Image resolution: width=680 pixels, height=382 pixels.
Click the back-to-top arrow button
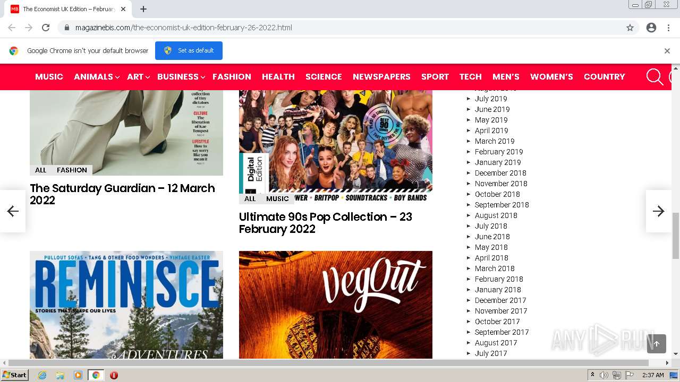tap(657, 344)
